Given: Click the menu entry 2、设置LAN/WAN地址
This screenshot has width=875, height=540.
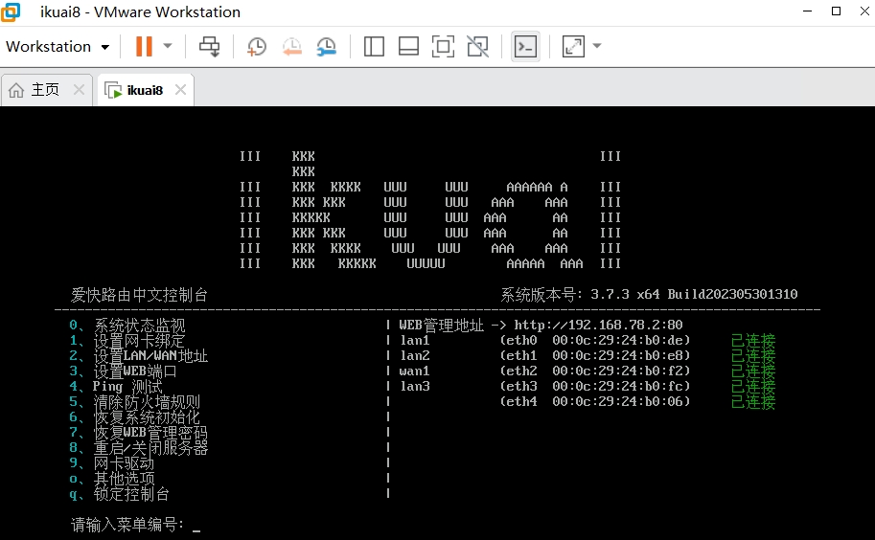Looking at the screenshot, I should 138,355.
